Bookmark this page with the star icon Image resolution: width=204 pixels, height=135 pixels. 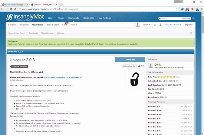tap(178, 9)
